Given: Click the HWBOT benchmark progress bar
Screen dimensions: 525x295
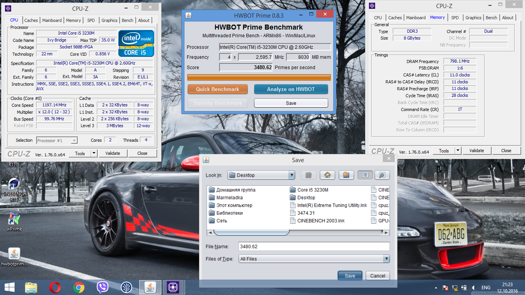Looking at the screenshot, I should point(259,77).
